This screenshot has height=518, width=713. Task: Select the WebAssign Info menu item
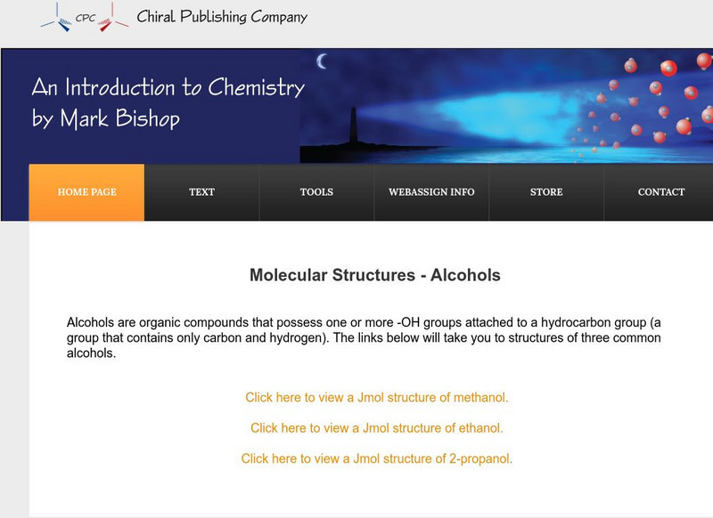(431, 192)
